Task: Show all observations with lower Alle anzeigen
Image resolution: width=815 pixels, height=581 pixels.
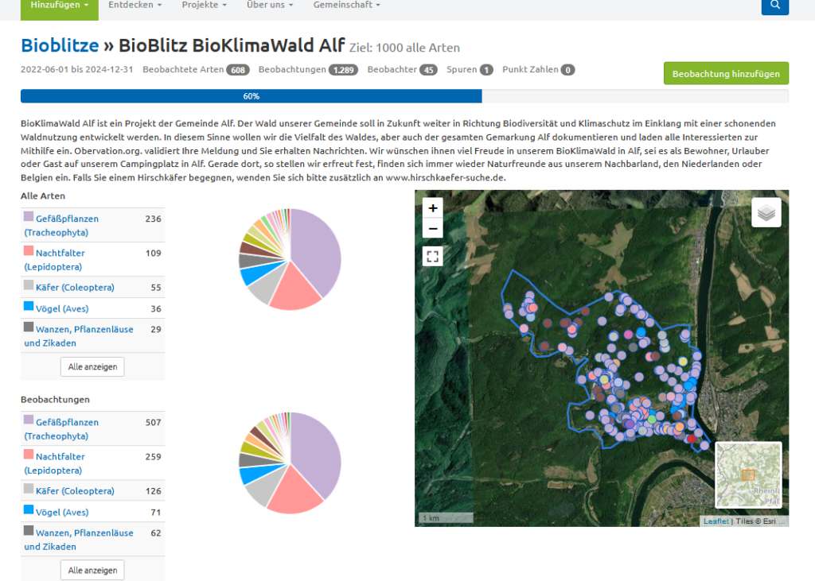Action: (92, 570)
